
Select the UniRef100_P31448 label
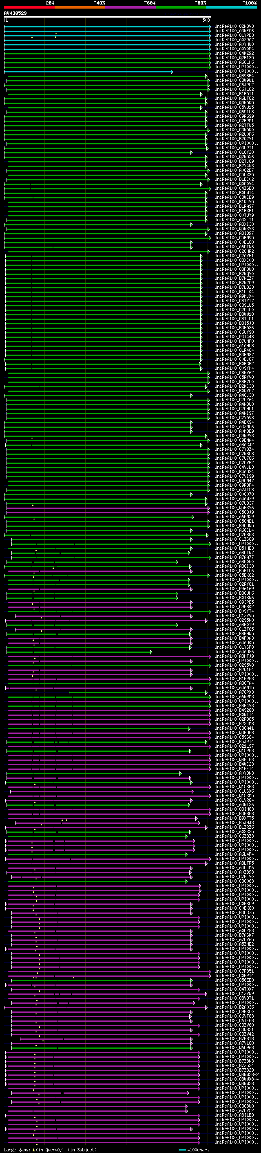click(234, 337)
